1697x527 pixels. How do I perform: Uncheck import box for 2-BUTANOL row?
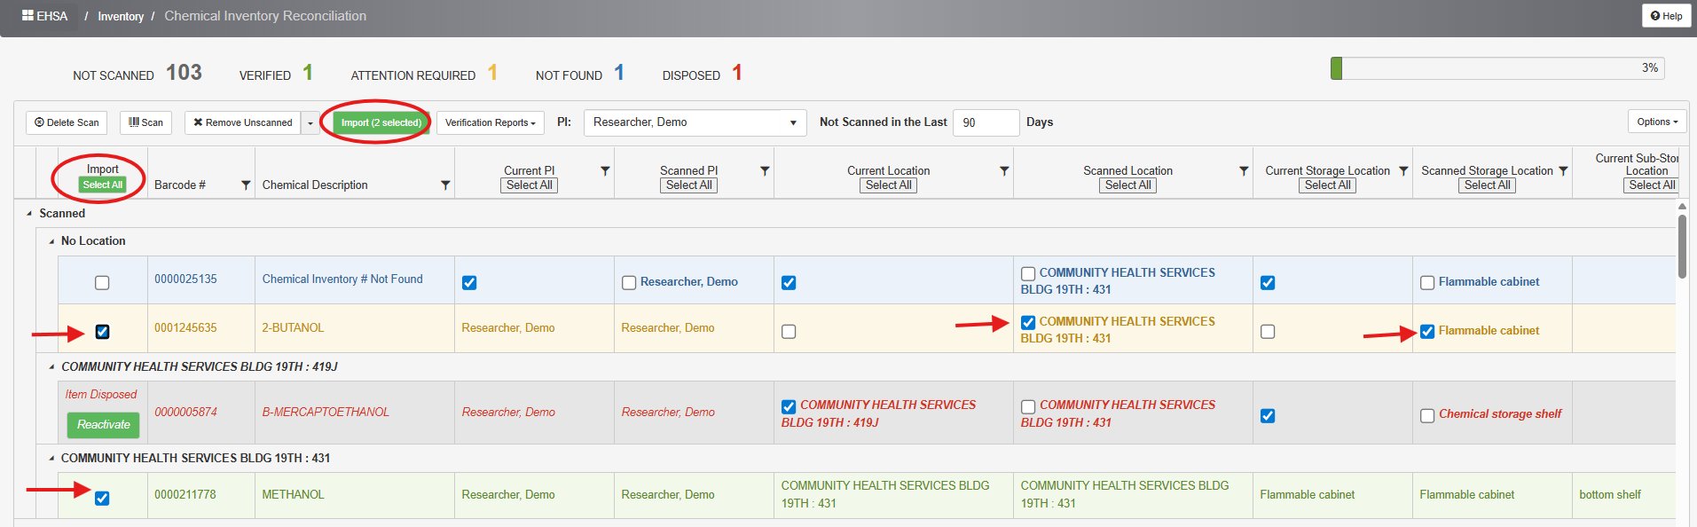(102, 332)
